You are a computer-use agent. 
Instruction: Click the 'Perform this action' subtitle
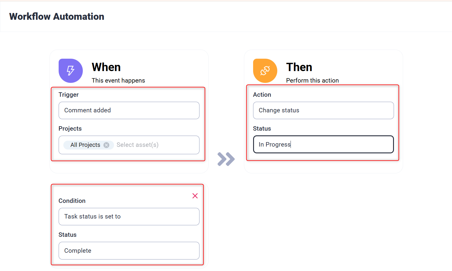(312, 81)
